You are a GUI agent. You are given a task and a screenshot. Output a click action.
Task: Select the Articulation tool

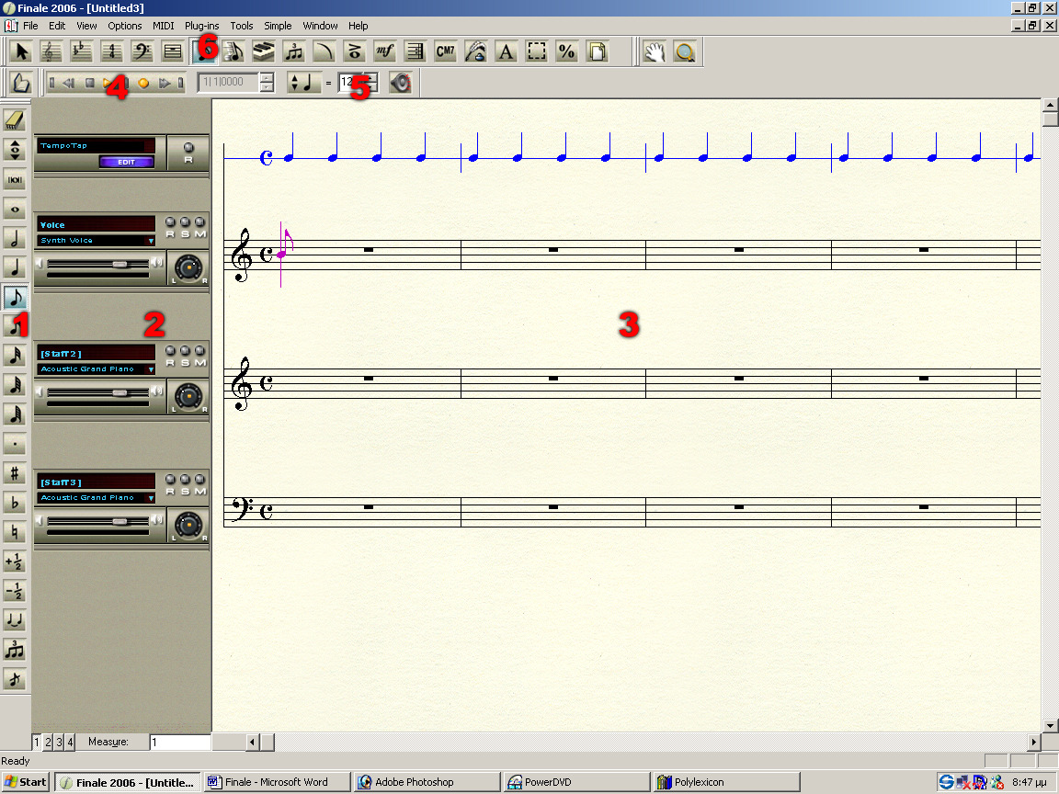click(355, 52)
